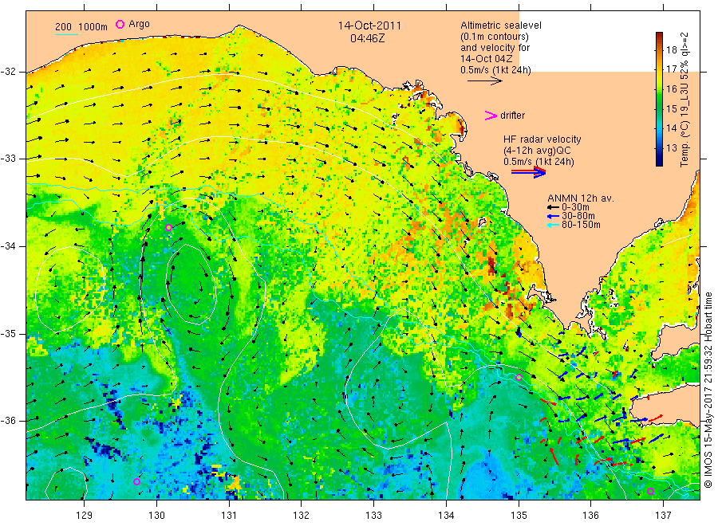The width and height of the screenshot is (718, 526).
Task: Click the Temp. (°C) colorbar title
Action: point(684,99)
